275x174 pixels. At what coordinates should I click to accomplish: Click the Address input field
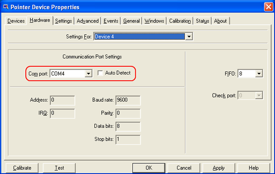pyautogui.click(x=62, y=100)
